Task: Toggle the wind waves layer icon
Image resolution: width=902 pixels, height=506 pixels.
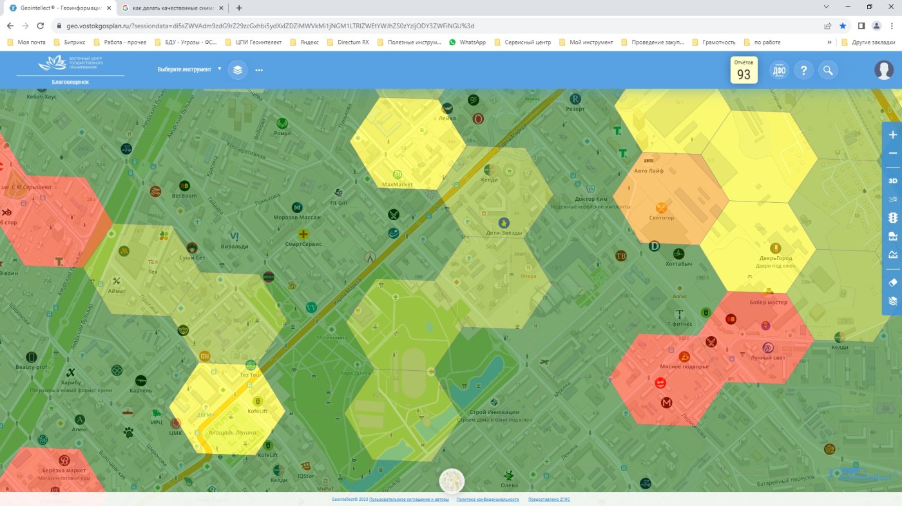Action: [x=893, y=200]
